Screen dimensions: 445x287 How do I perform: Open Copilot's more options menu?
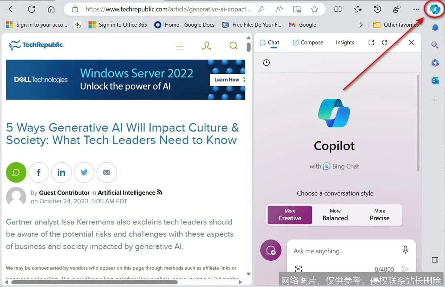coord(398,43)
